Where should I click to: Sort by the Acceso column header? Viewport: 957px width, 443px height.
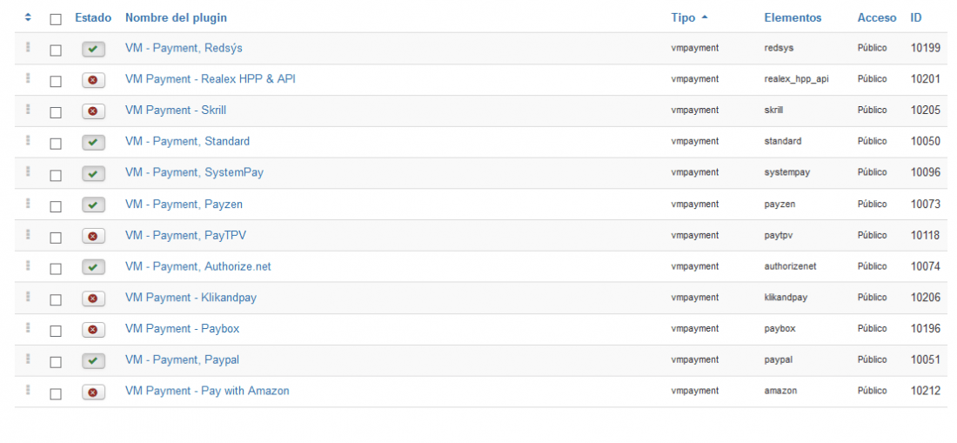877,17
